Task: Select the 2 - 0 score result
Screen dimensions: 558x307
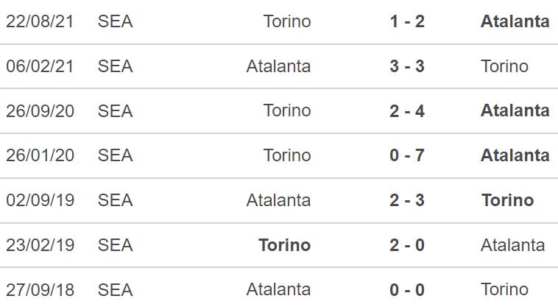Action: [407, 244]
